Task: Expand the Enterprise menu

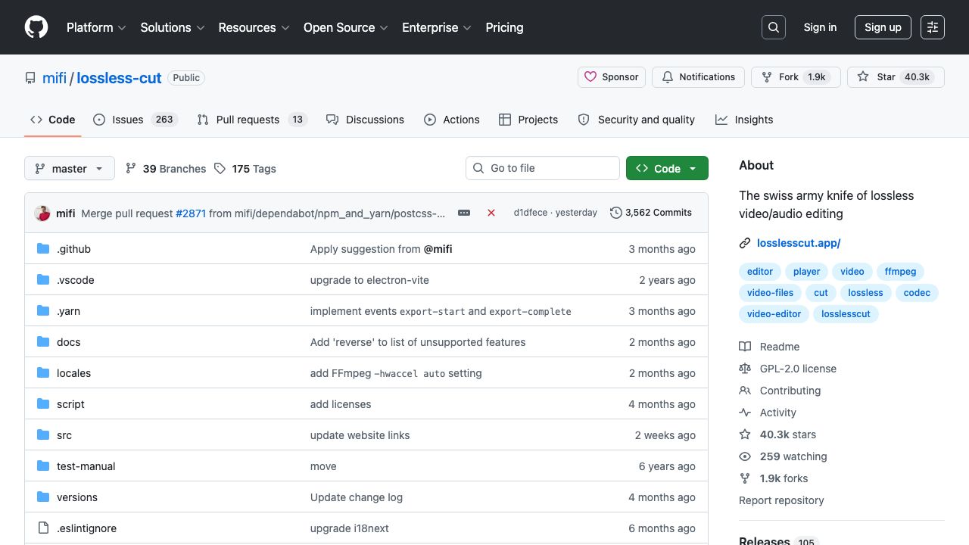Action: [437, 27]
